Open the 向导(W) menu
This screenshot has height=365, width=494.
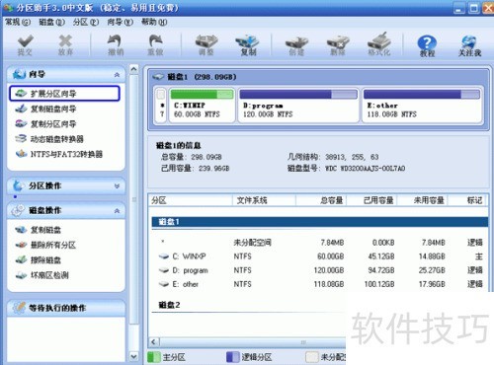click(121, 22)
